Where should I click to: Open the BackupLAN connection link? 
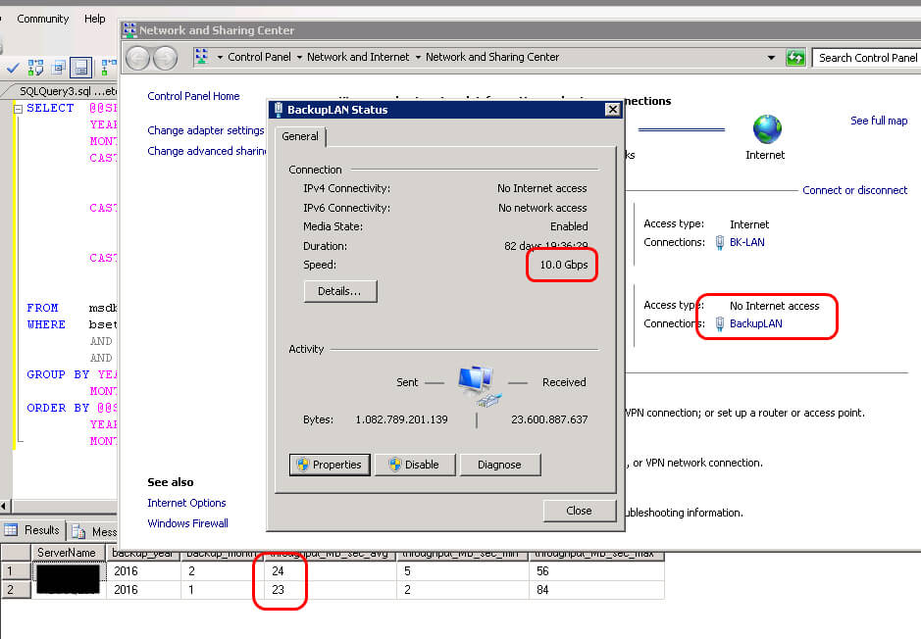point(755,323)
